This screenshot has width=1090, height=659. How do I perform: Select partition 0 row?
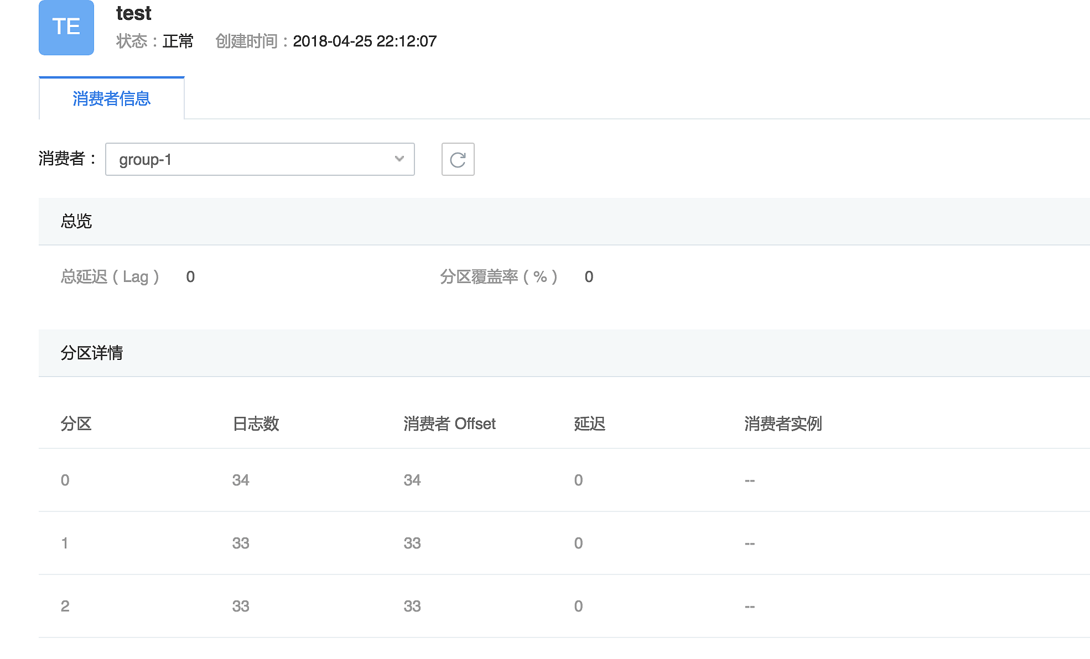point(65,480)
